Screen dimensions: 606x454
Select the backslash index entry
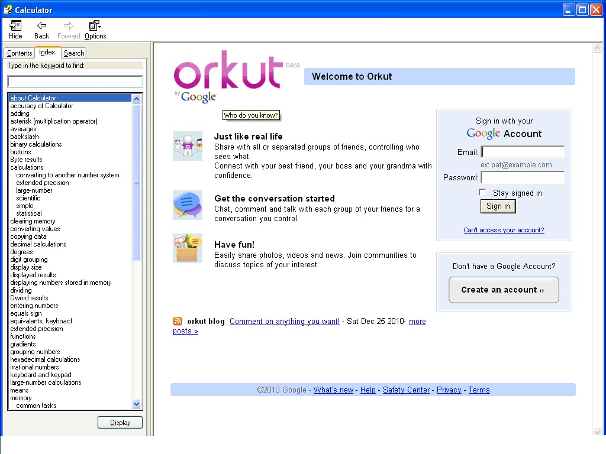click(x=24, y=137)
